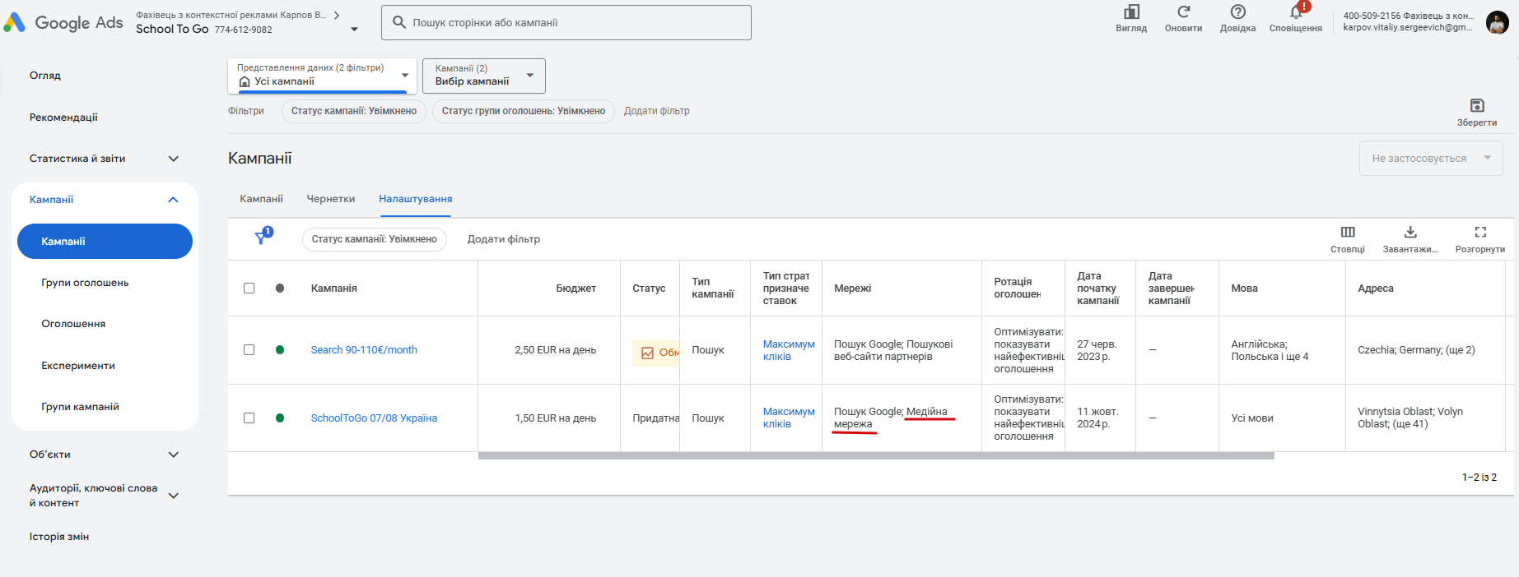Select Кампанії highlighted sidebar item
1519x577 pixels.
[x=105, y=242]
